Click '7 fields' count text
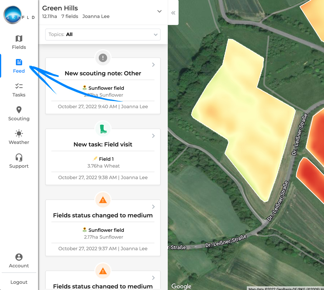324x290 pixels. [x=69, y=16]
